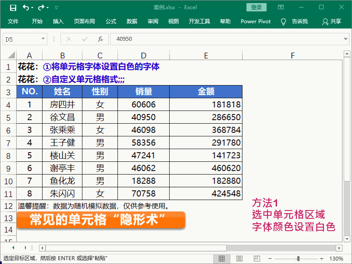Click cell containing 368784

[206, 130]
